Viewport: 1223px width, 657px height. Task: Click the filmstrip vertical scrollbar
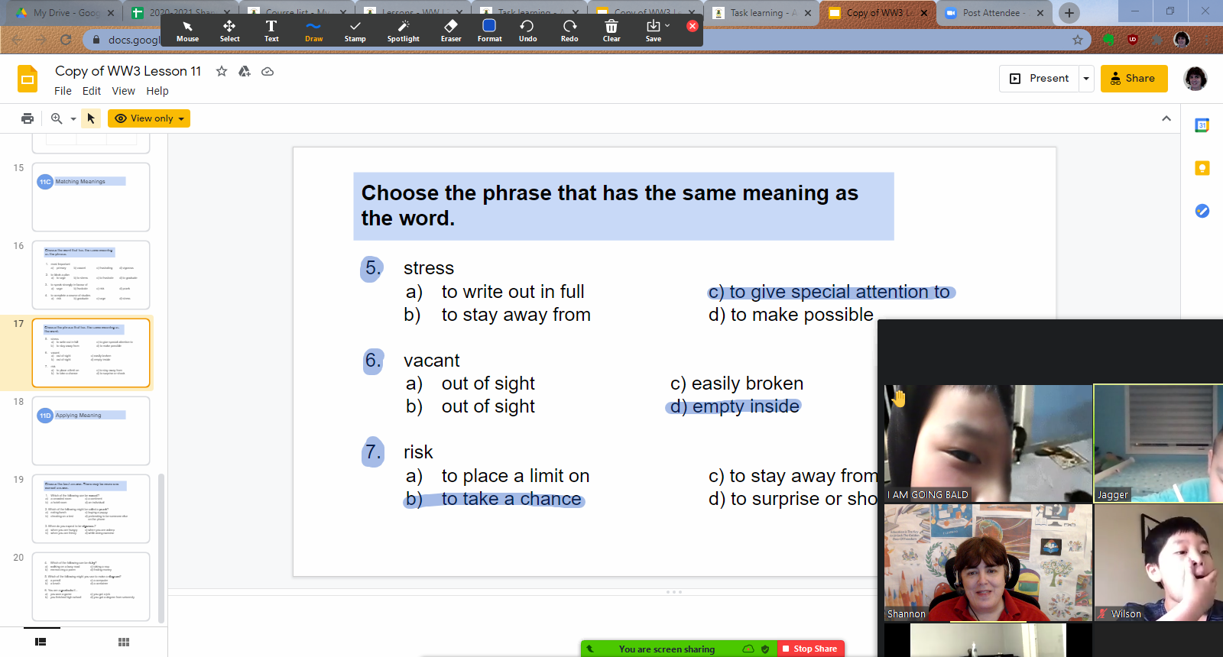[x=161, y=549]
